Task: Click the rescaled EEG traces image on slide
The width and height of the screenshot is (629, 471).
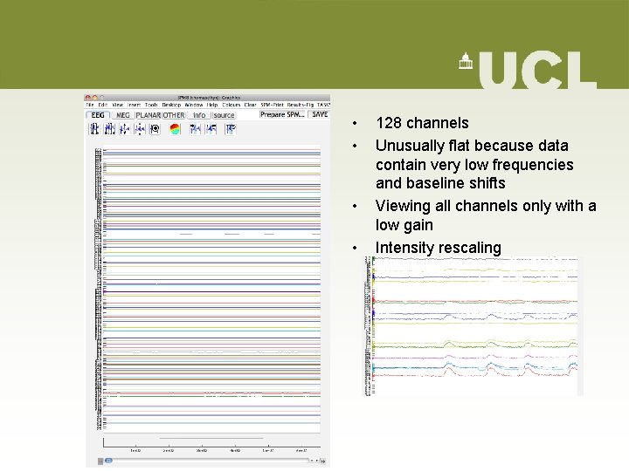Action: point(473,325)
